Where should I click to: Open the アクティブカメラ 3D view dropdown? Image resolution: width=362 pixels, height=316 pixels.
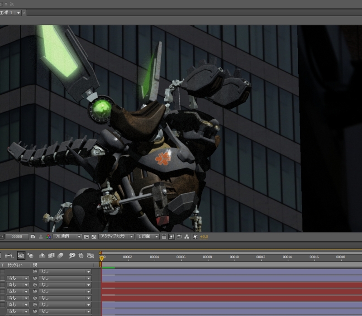click(x=117, y=237)
